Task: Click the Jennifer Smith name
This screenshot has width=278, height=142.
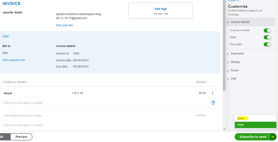Action: coord(13,12)
